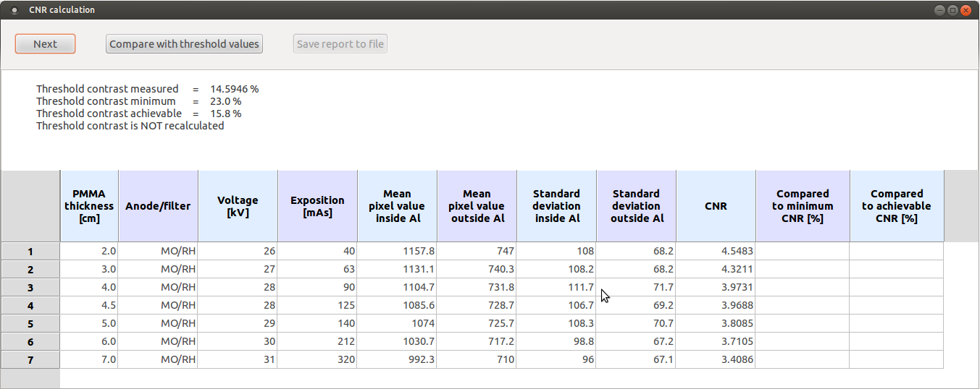Maximize the CNR calculation window
Screen dimensions: 980x389
(x=952, y=10)
